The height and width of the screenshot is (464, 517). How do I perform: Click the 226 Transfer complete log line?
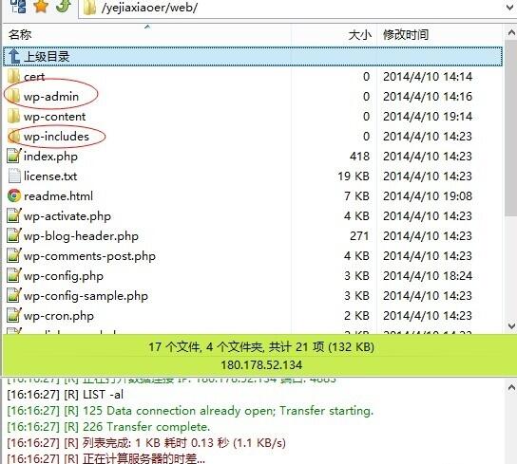click(x=108, y=427)
